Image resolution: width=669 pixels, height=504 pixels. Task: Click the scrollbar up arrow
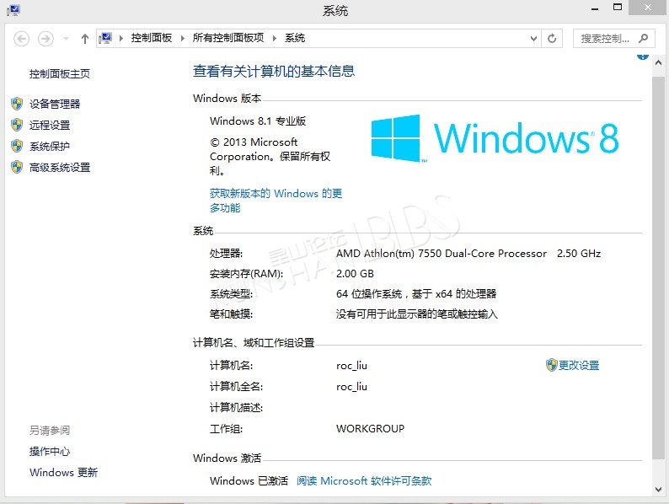pyautogui.click(x=658, y=62)
